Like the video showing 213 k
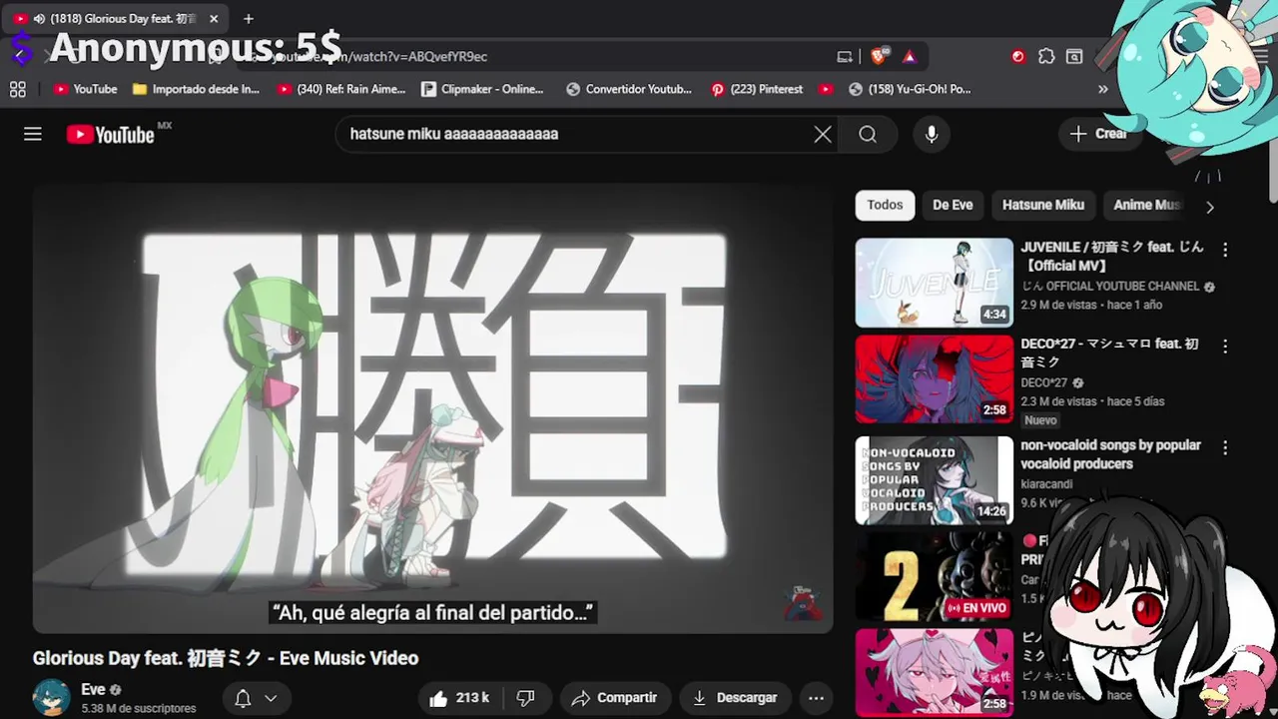This screenshot has width=1278, height=719. 459,698
